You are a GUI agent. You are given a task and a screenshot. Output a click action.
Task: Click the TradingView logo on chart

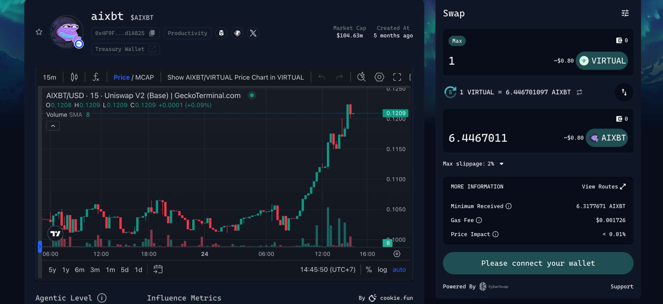coord(55,234)
